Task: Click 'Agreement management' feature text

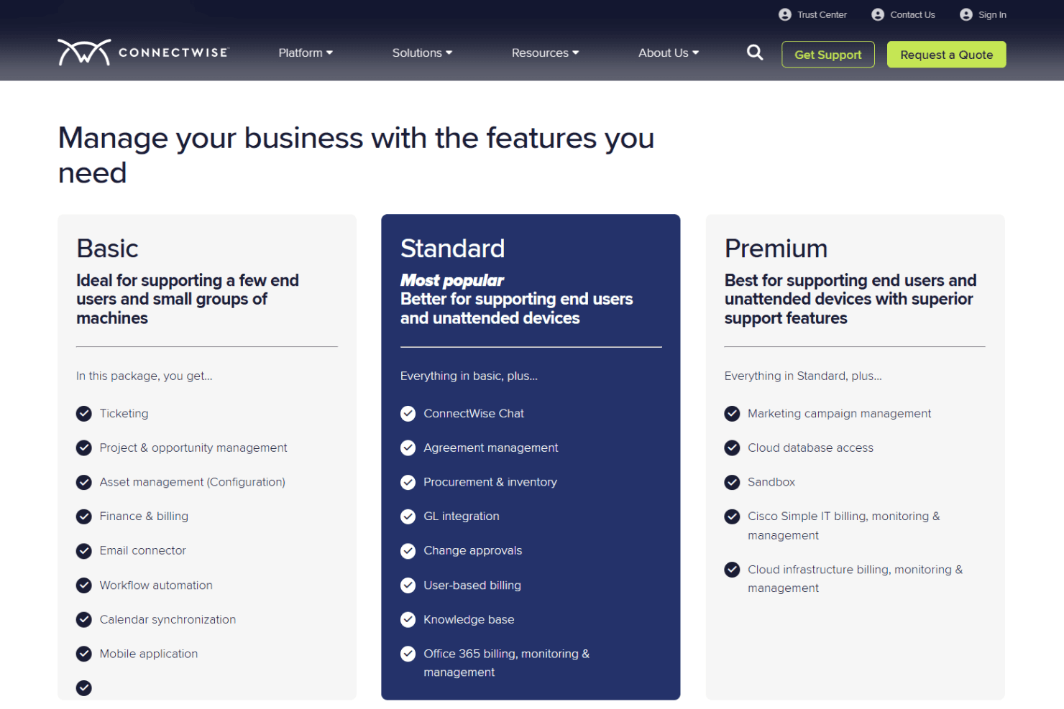Action: 491,448
